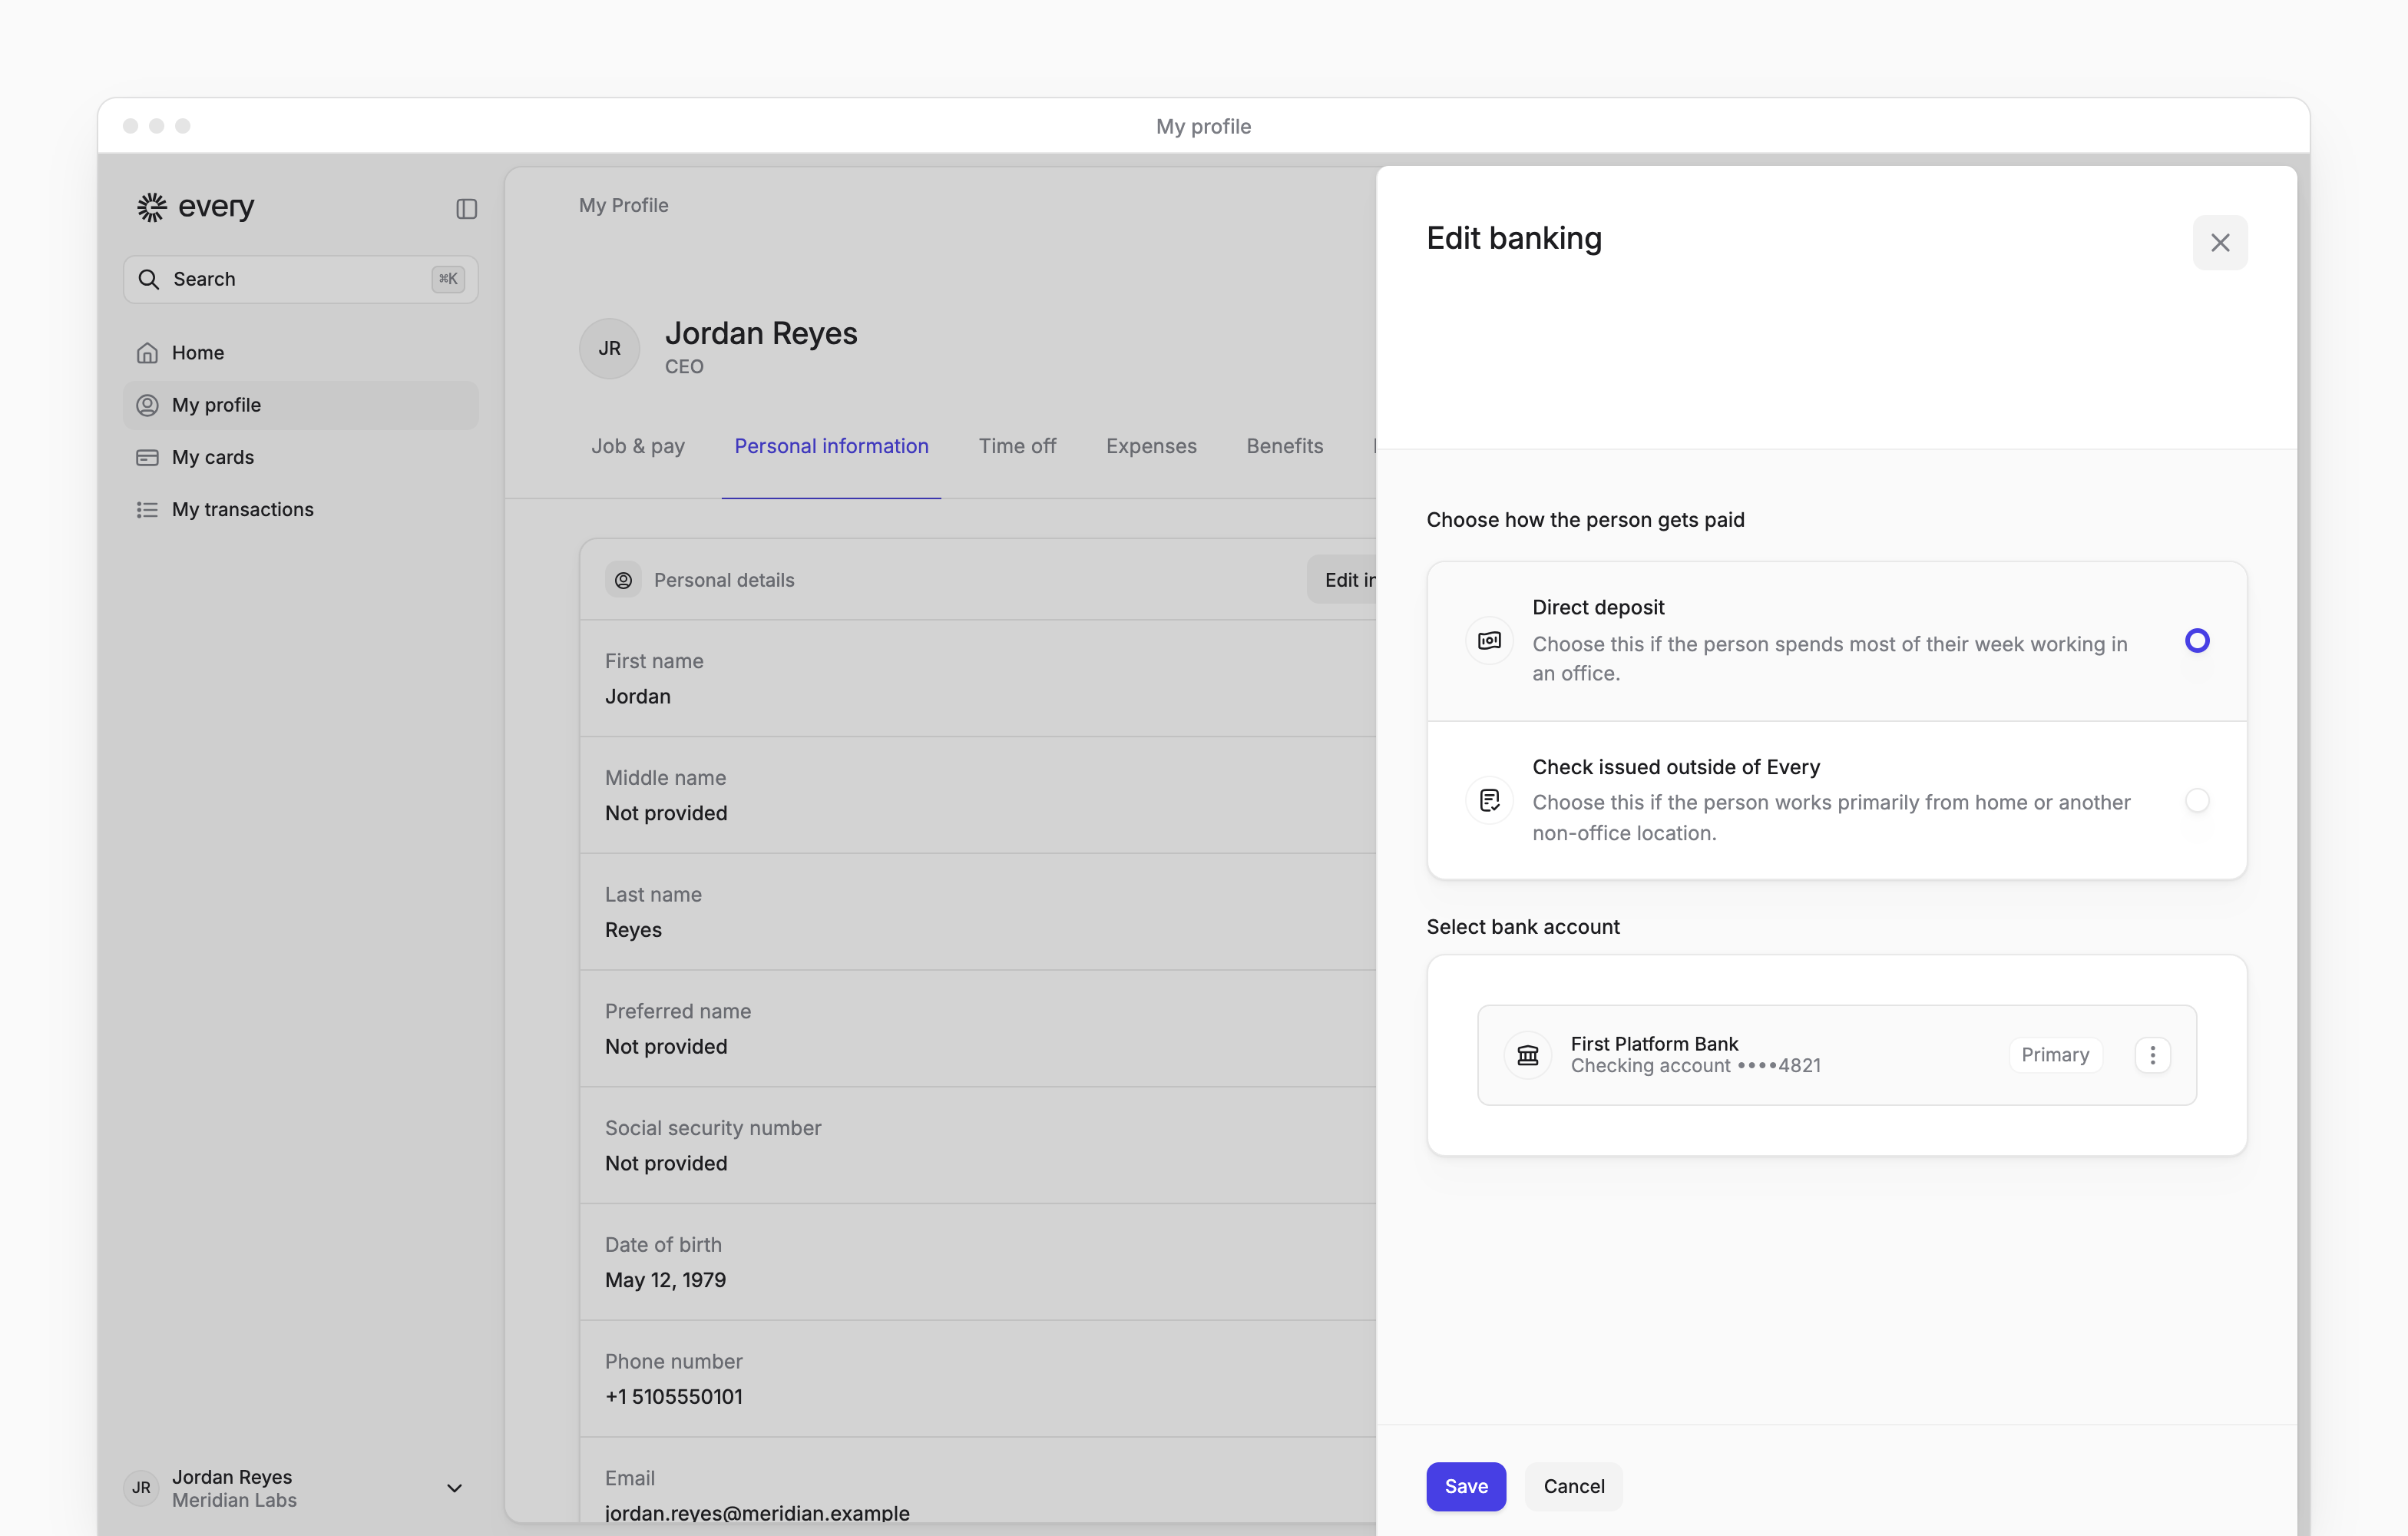
Task: Click the email jordan.reyes@meridian.example
Action: pos(757,1513)
